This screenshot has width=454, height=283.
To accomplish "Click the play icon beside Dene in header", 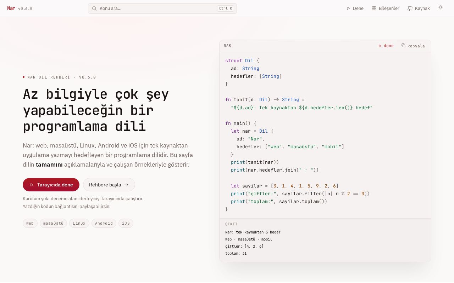I will point(348,8).
